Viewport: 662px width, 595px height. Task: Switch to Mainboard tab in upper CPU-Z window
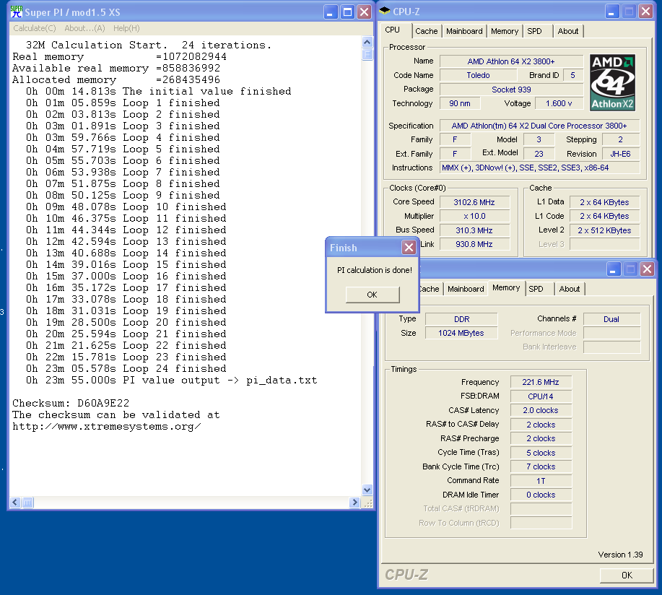464,31
